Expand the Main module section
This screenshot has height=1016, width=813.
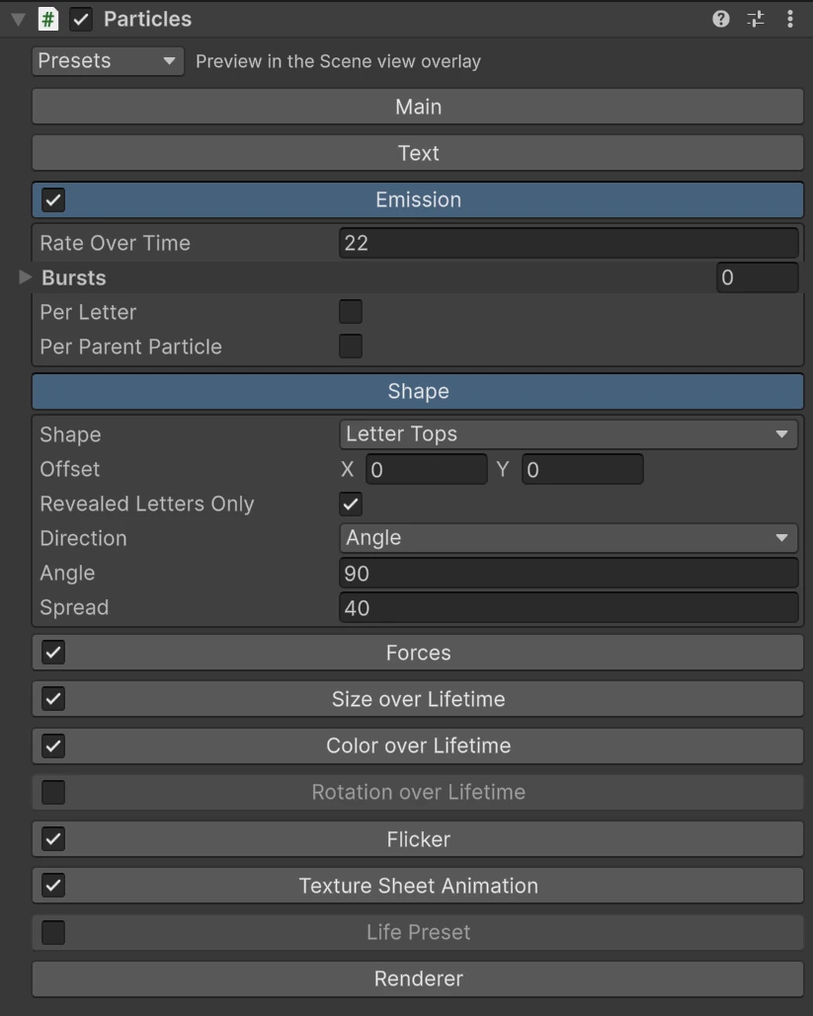point(418,107)
